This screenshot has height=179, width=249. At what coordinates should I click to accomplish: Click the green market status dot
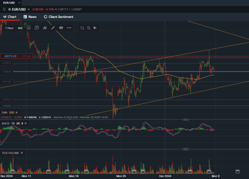[x=10, y=10]
